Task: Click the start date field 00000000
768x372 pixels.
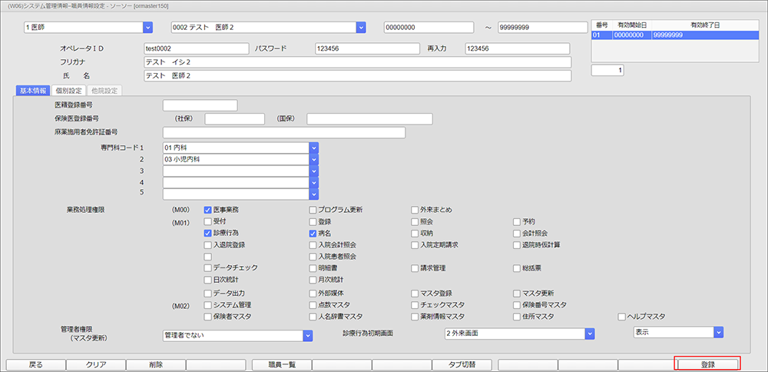Action: tap(429, 28)
